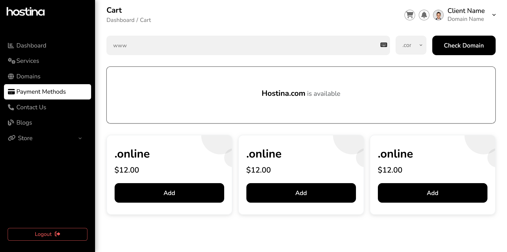507x252 pixels.
Task: Expand the Client Name account menu arrow
Action: coord(494,15)
